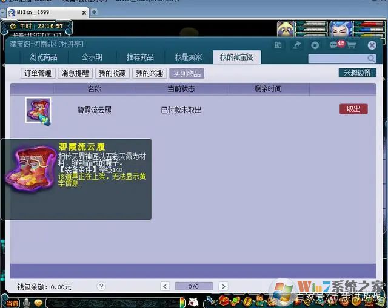Click the 助 help icon
The width and height of the screenshot is (388, 308).
278,45
